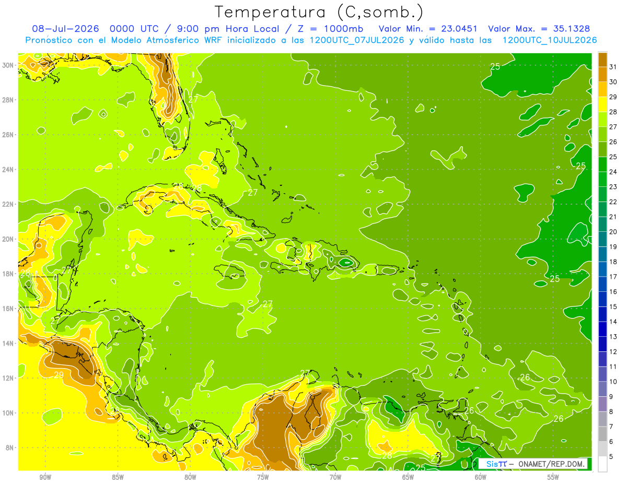Click the initialization time '1200UTC_07JUL2026'
Image resolution: width=627 pixels, height=484 pixels.
pyautogui.click(x=357, y=40)
